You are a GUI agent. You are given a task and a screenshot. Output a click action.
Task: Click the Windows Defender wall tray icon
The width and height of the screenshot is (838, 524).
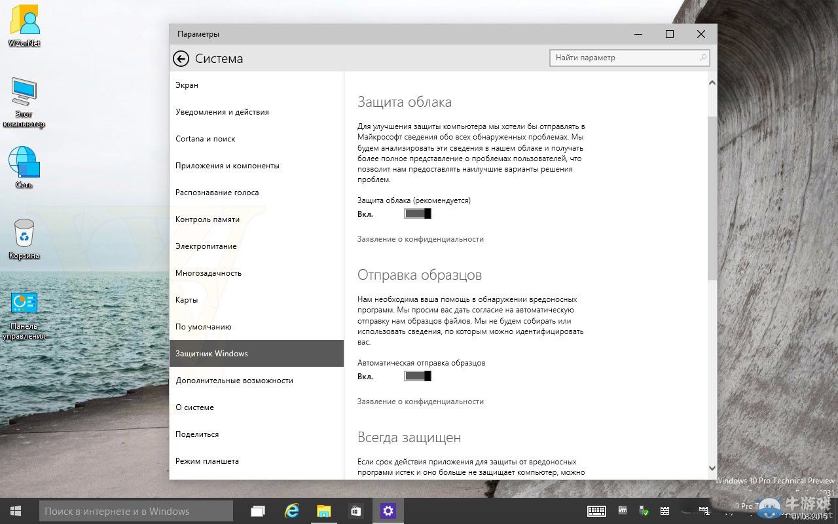click(665, 511)
